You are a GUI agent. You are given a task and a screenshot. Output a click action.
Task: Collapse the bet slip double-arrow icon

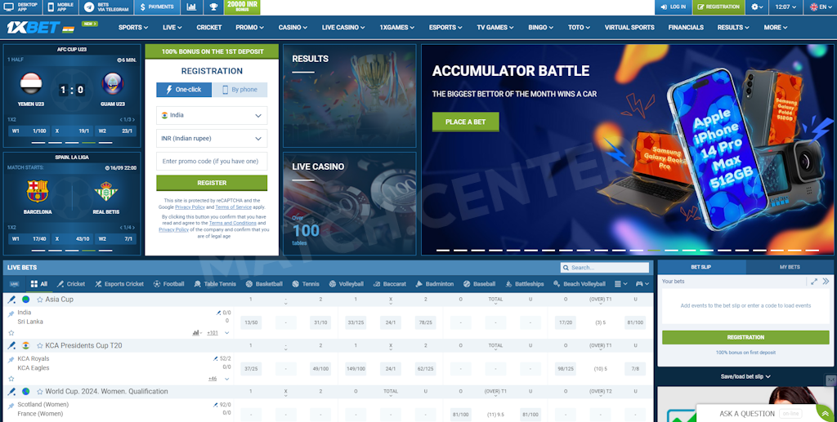click(x=826, y=282)
